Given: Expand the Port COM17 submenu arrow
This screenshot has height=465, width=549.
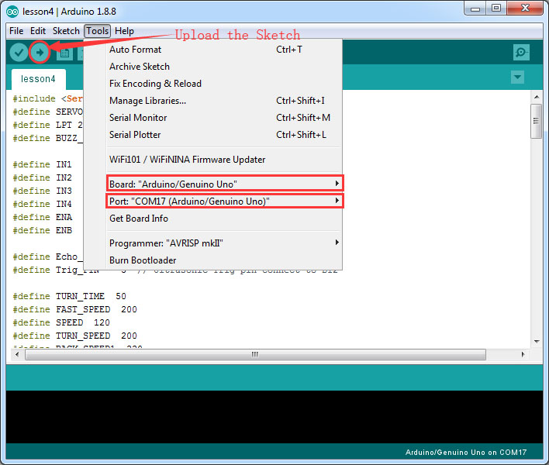Looking at the screenshot, I should 337,201.
